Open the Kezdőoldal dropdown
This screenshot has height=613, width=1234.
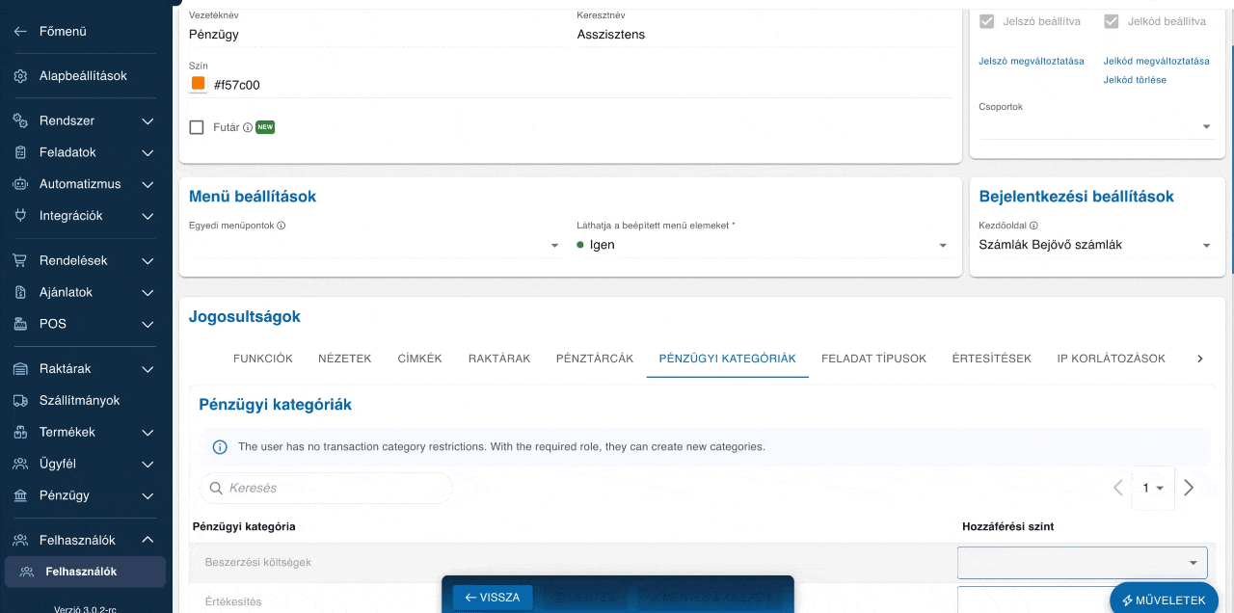click(1096, 245)
